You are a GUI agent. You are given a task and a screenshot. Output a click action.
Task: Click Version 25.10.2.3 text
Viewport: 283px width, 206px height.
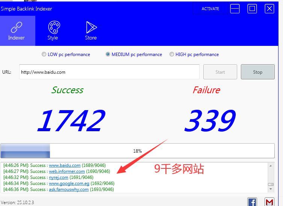tap(17, 203)
